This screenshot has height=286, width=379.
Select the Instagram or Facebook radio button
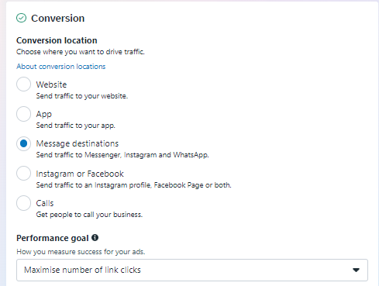[23, 173]
